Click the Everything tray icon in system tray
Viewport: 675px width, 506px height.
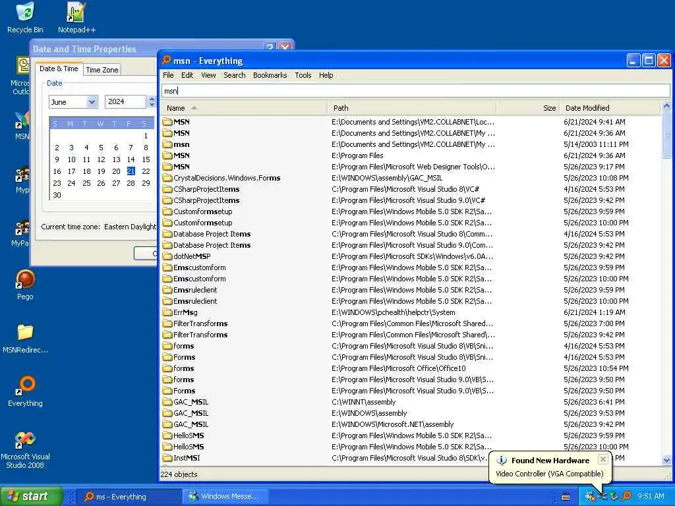(x=626, y=496)
